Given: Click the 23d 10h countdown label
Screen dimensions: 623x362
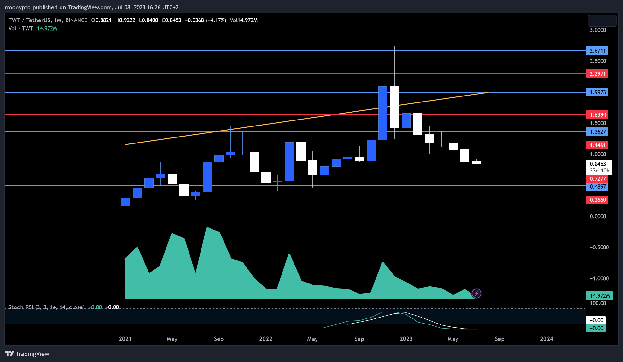Looking at the screenshot, I should [x=599, y=171].
